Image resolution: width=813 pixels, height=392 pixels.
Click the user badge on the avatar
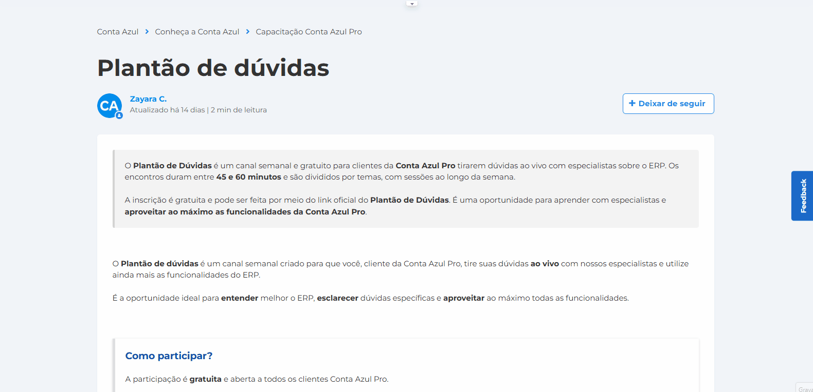119,115
